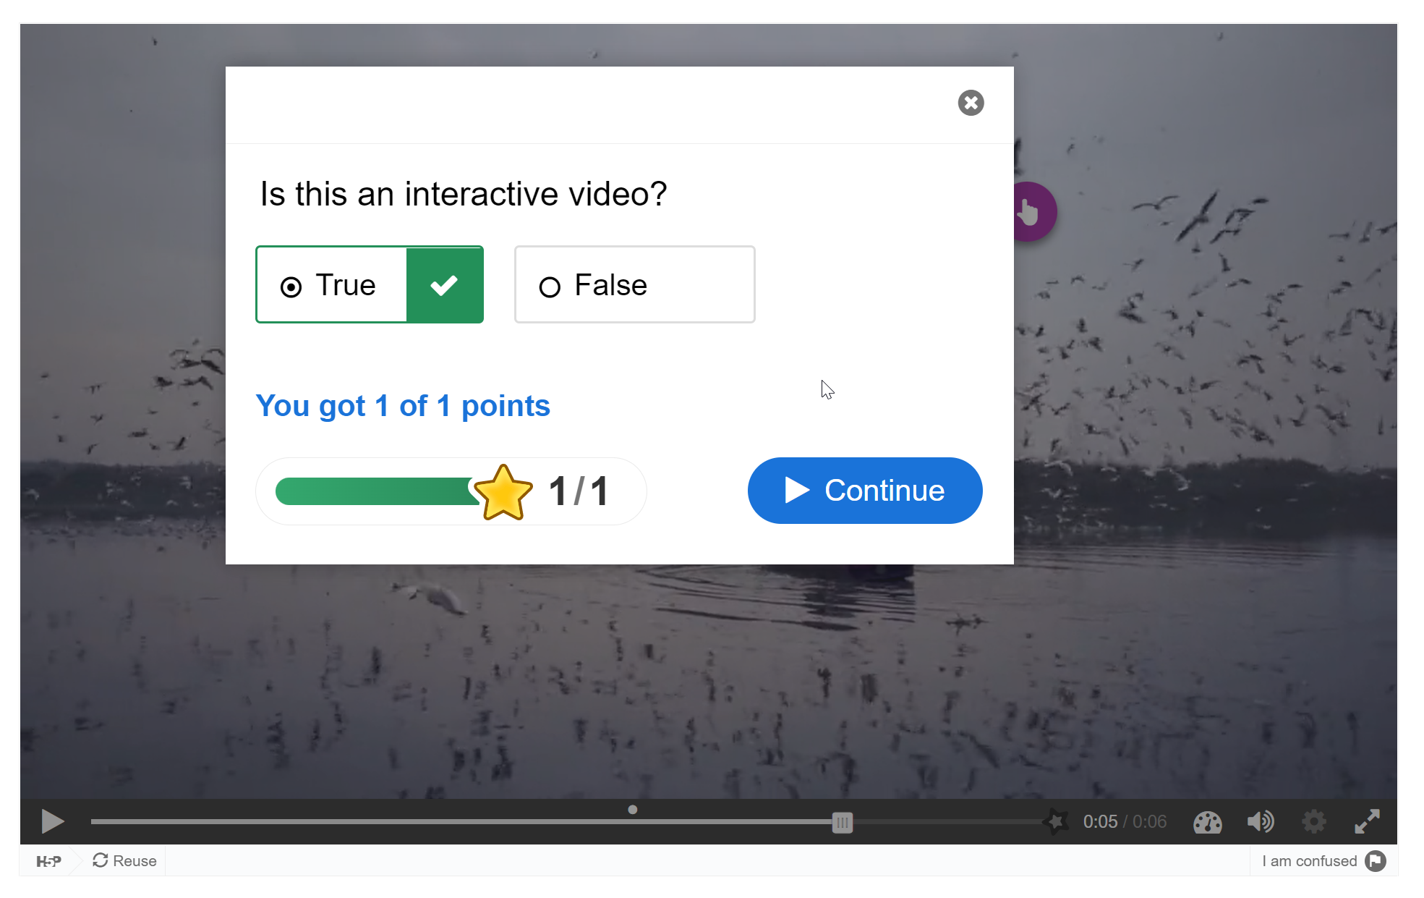Viewport: 1424px width, 898px height.
Task: Click the video seek bar handle
Action: click(x=842, y=822)
